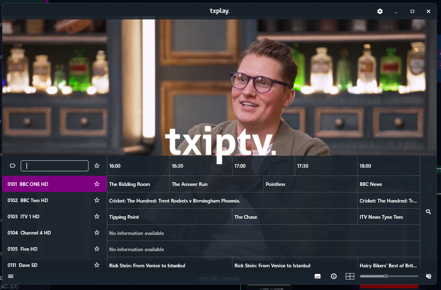
Task: Open Cricket: Trent Rockets v Birmingham Phoenix
Action: point(232,200)
